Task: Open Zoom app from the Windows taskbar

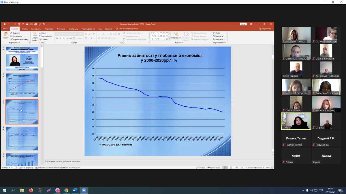Action: pos(84,190)
